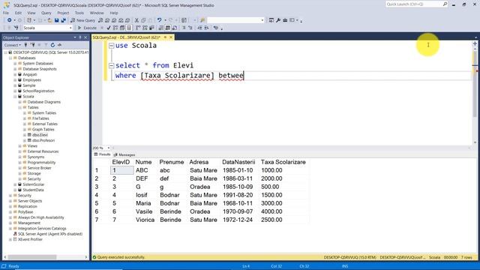Collapse the 'select * from Elevi' outline
Viewport: 480px width, 270px height.
[112, 65]
